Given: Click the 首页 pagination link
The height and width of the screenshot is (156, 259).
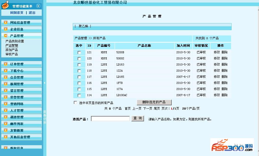Looking at the screenshot, I should (x=128, y=109).
